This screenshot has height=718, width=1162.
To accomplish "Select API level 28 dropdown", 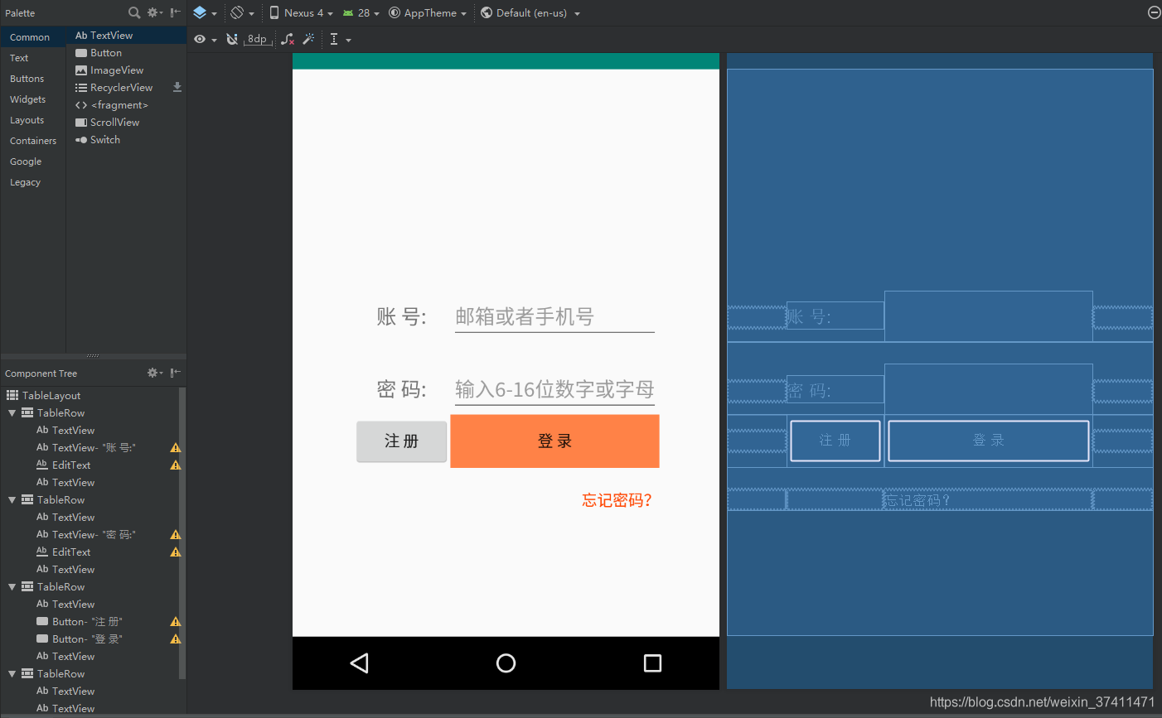I will (x=361, y=12).
